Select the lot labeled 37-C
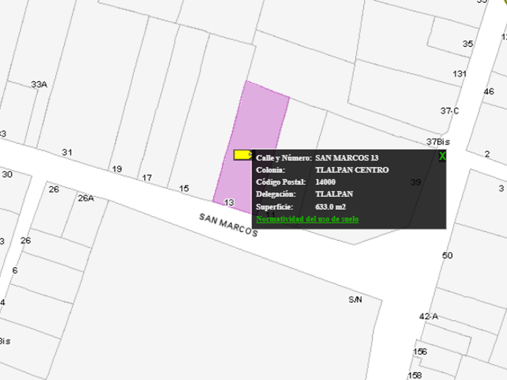The image size is (507, 380). pyautogui.click(x=450, y=111)
